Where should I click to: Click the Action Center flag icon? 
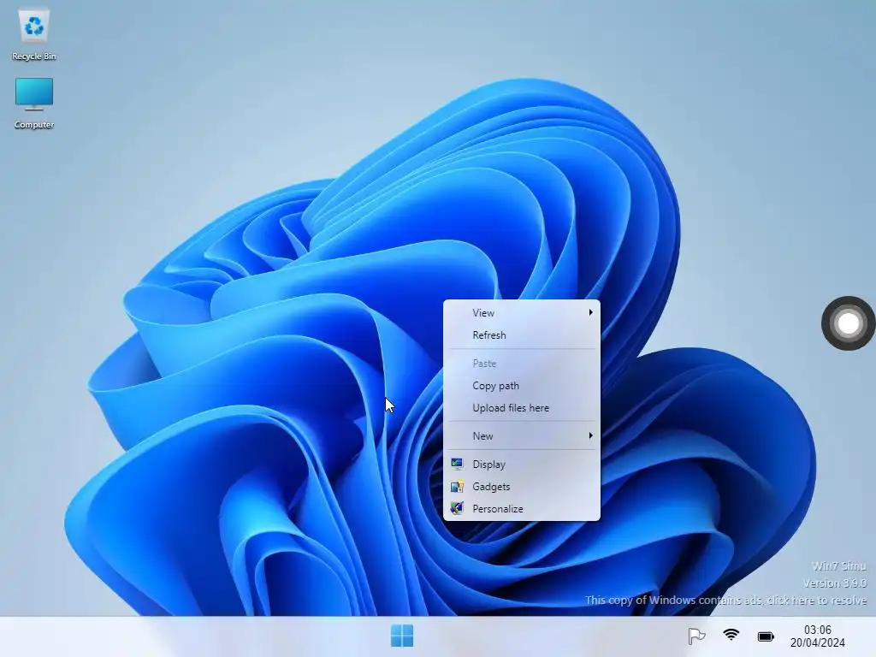696,636
